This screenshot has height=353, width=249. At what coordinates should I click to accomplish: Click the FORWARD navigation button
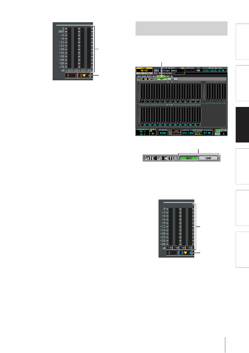coord(148,73)
